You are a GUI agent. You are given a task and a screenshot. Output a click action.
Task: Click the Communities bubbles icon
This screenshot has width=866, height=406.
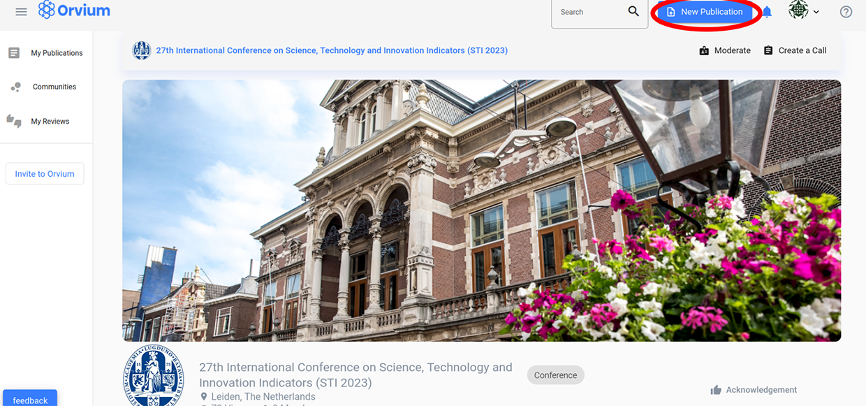pyautogui.click(x=15, y=87)
